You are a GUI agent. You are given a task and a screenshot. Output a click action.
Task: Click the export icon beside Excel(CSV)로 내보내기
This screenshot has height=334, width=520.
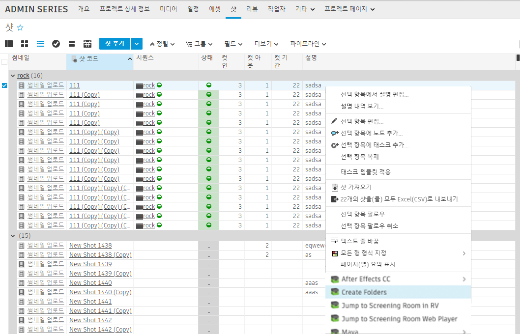335,199
